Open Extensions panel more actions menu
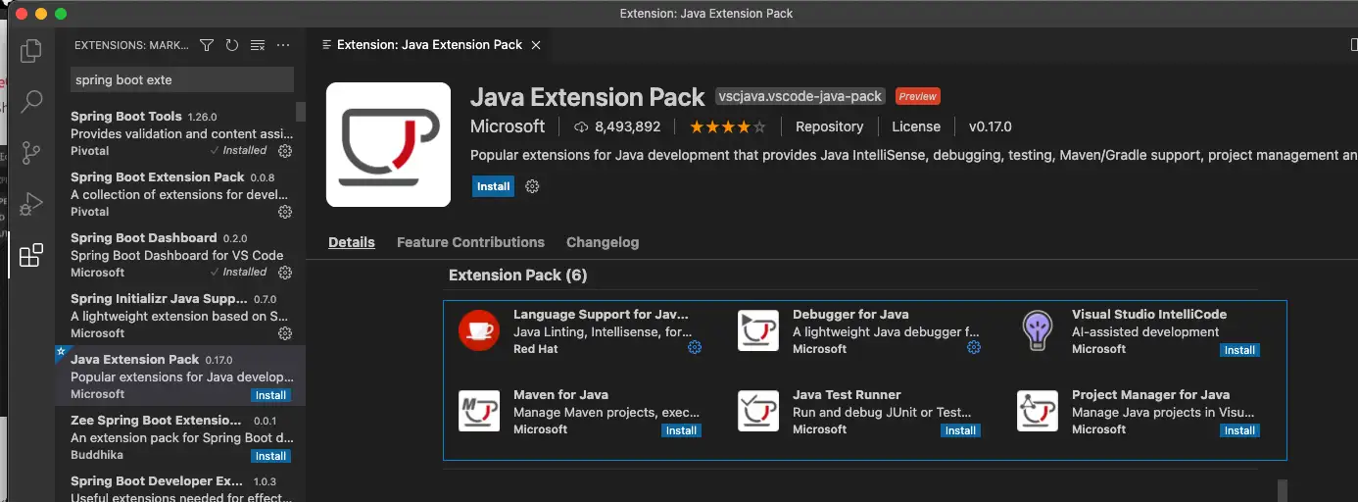 283,45
